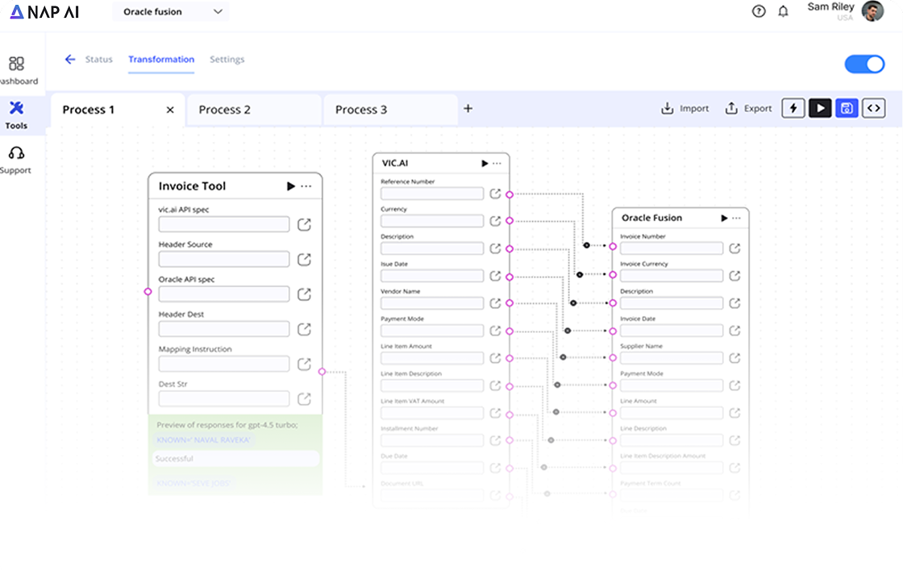Click the VIC.AI Description input field
Screen dimensions: 903x579
pos(432,248)
